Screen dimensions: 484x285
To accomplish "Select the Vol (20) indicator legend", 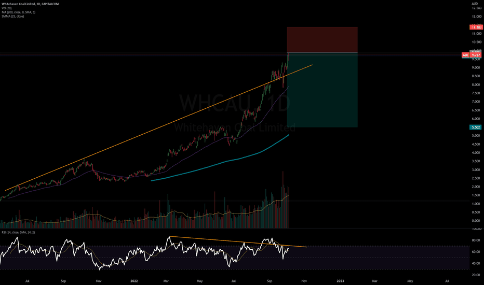I will click(x=6, y=8).
